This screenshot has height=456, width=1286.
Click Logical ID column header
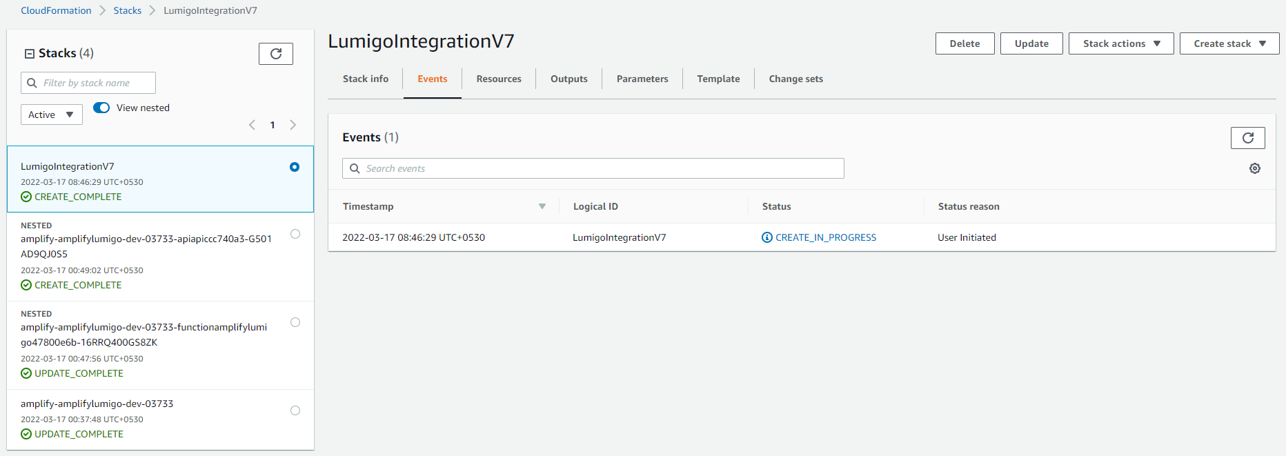595,206
